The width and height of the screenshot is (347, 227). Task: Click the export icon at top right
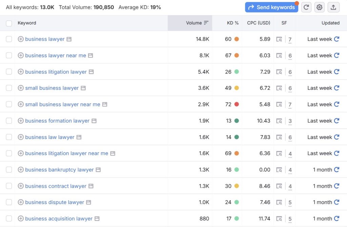(x=333, y=7)
